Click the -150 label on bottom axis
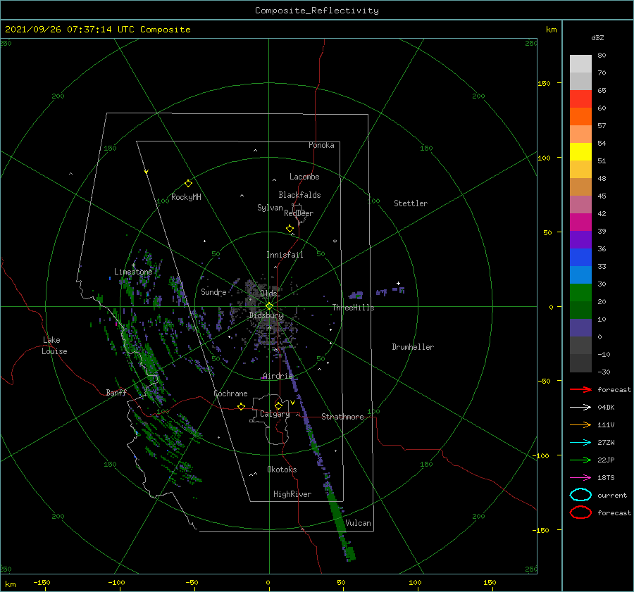634x592 pixels. pos(42,582)
